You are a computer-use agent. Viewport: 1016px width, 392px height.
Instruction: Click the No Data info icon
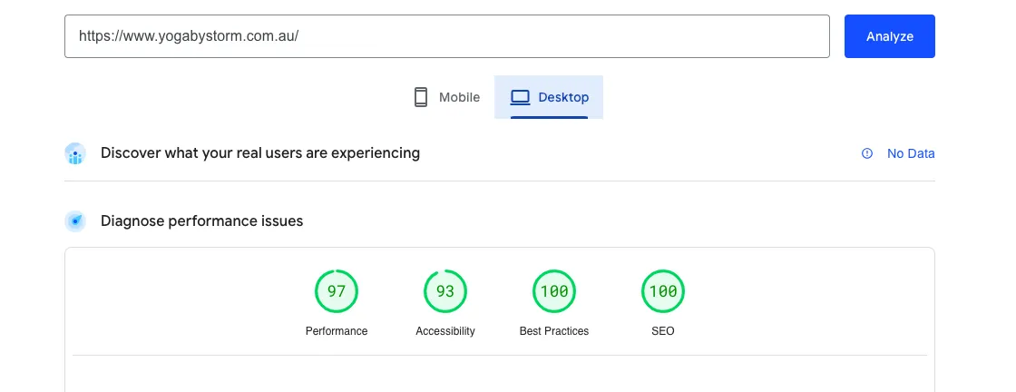867,153
